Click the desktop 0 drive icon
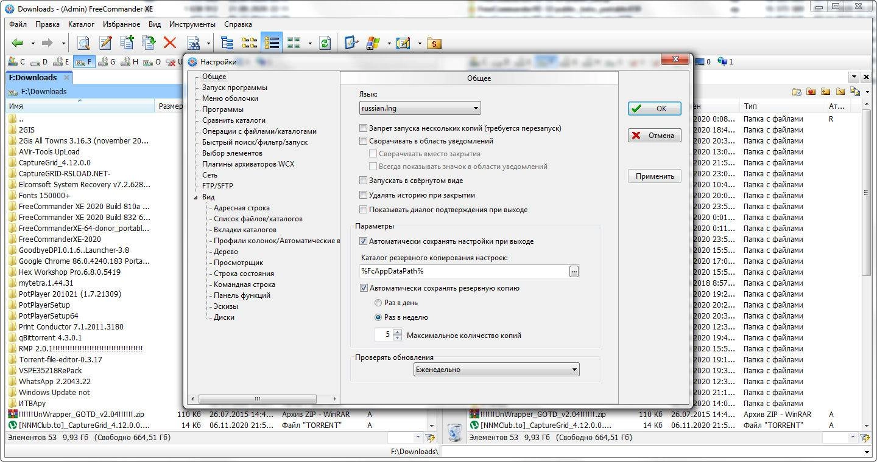 coord(702,62)
